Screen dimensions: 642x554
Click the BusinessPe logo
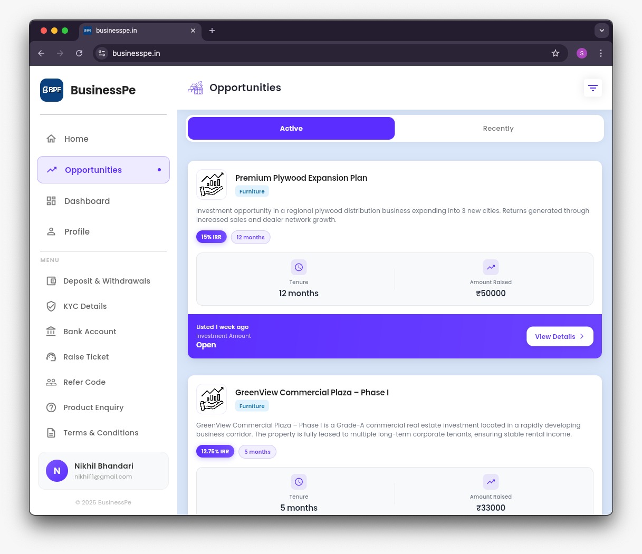point(52,90)
